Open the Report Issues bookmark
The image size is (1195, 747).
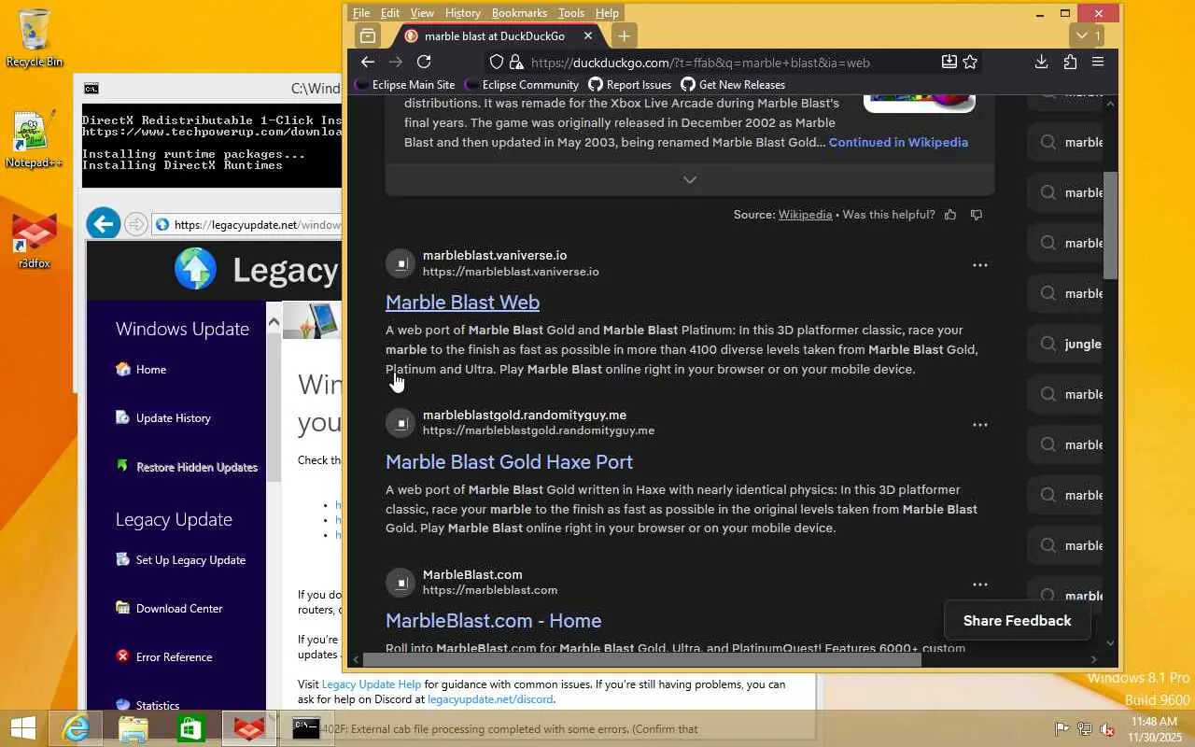(629, 85)
